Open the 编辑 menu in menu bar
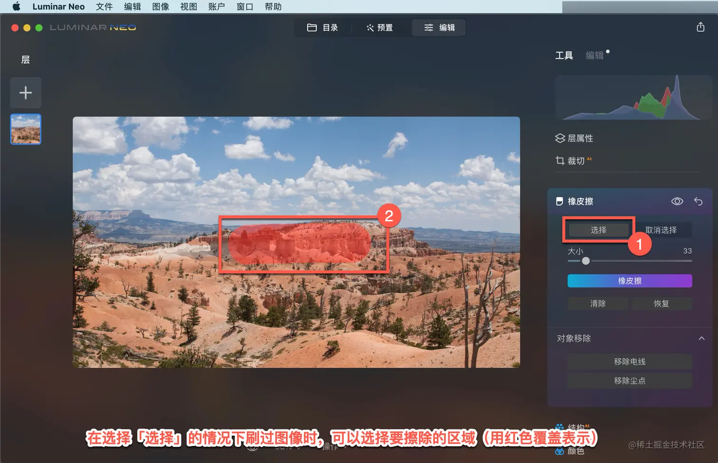718x463 pixels. 132,7
